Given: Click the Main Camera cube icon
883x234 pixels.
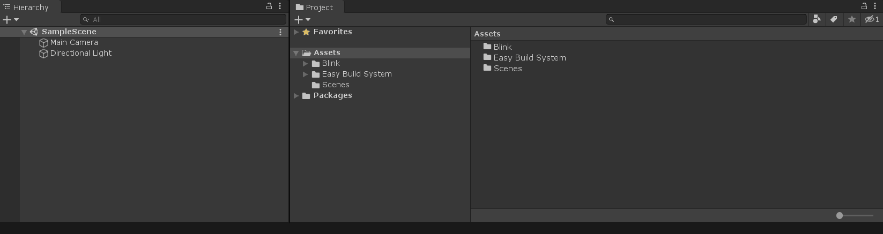Looking at the screenshot, I should 43,42.
